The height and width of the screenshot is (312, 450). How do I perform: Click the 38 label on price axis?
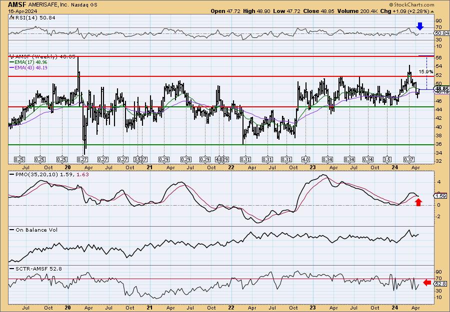[x=438, y=136]
